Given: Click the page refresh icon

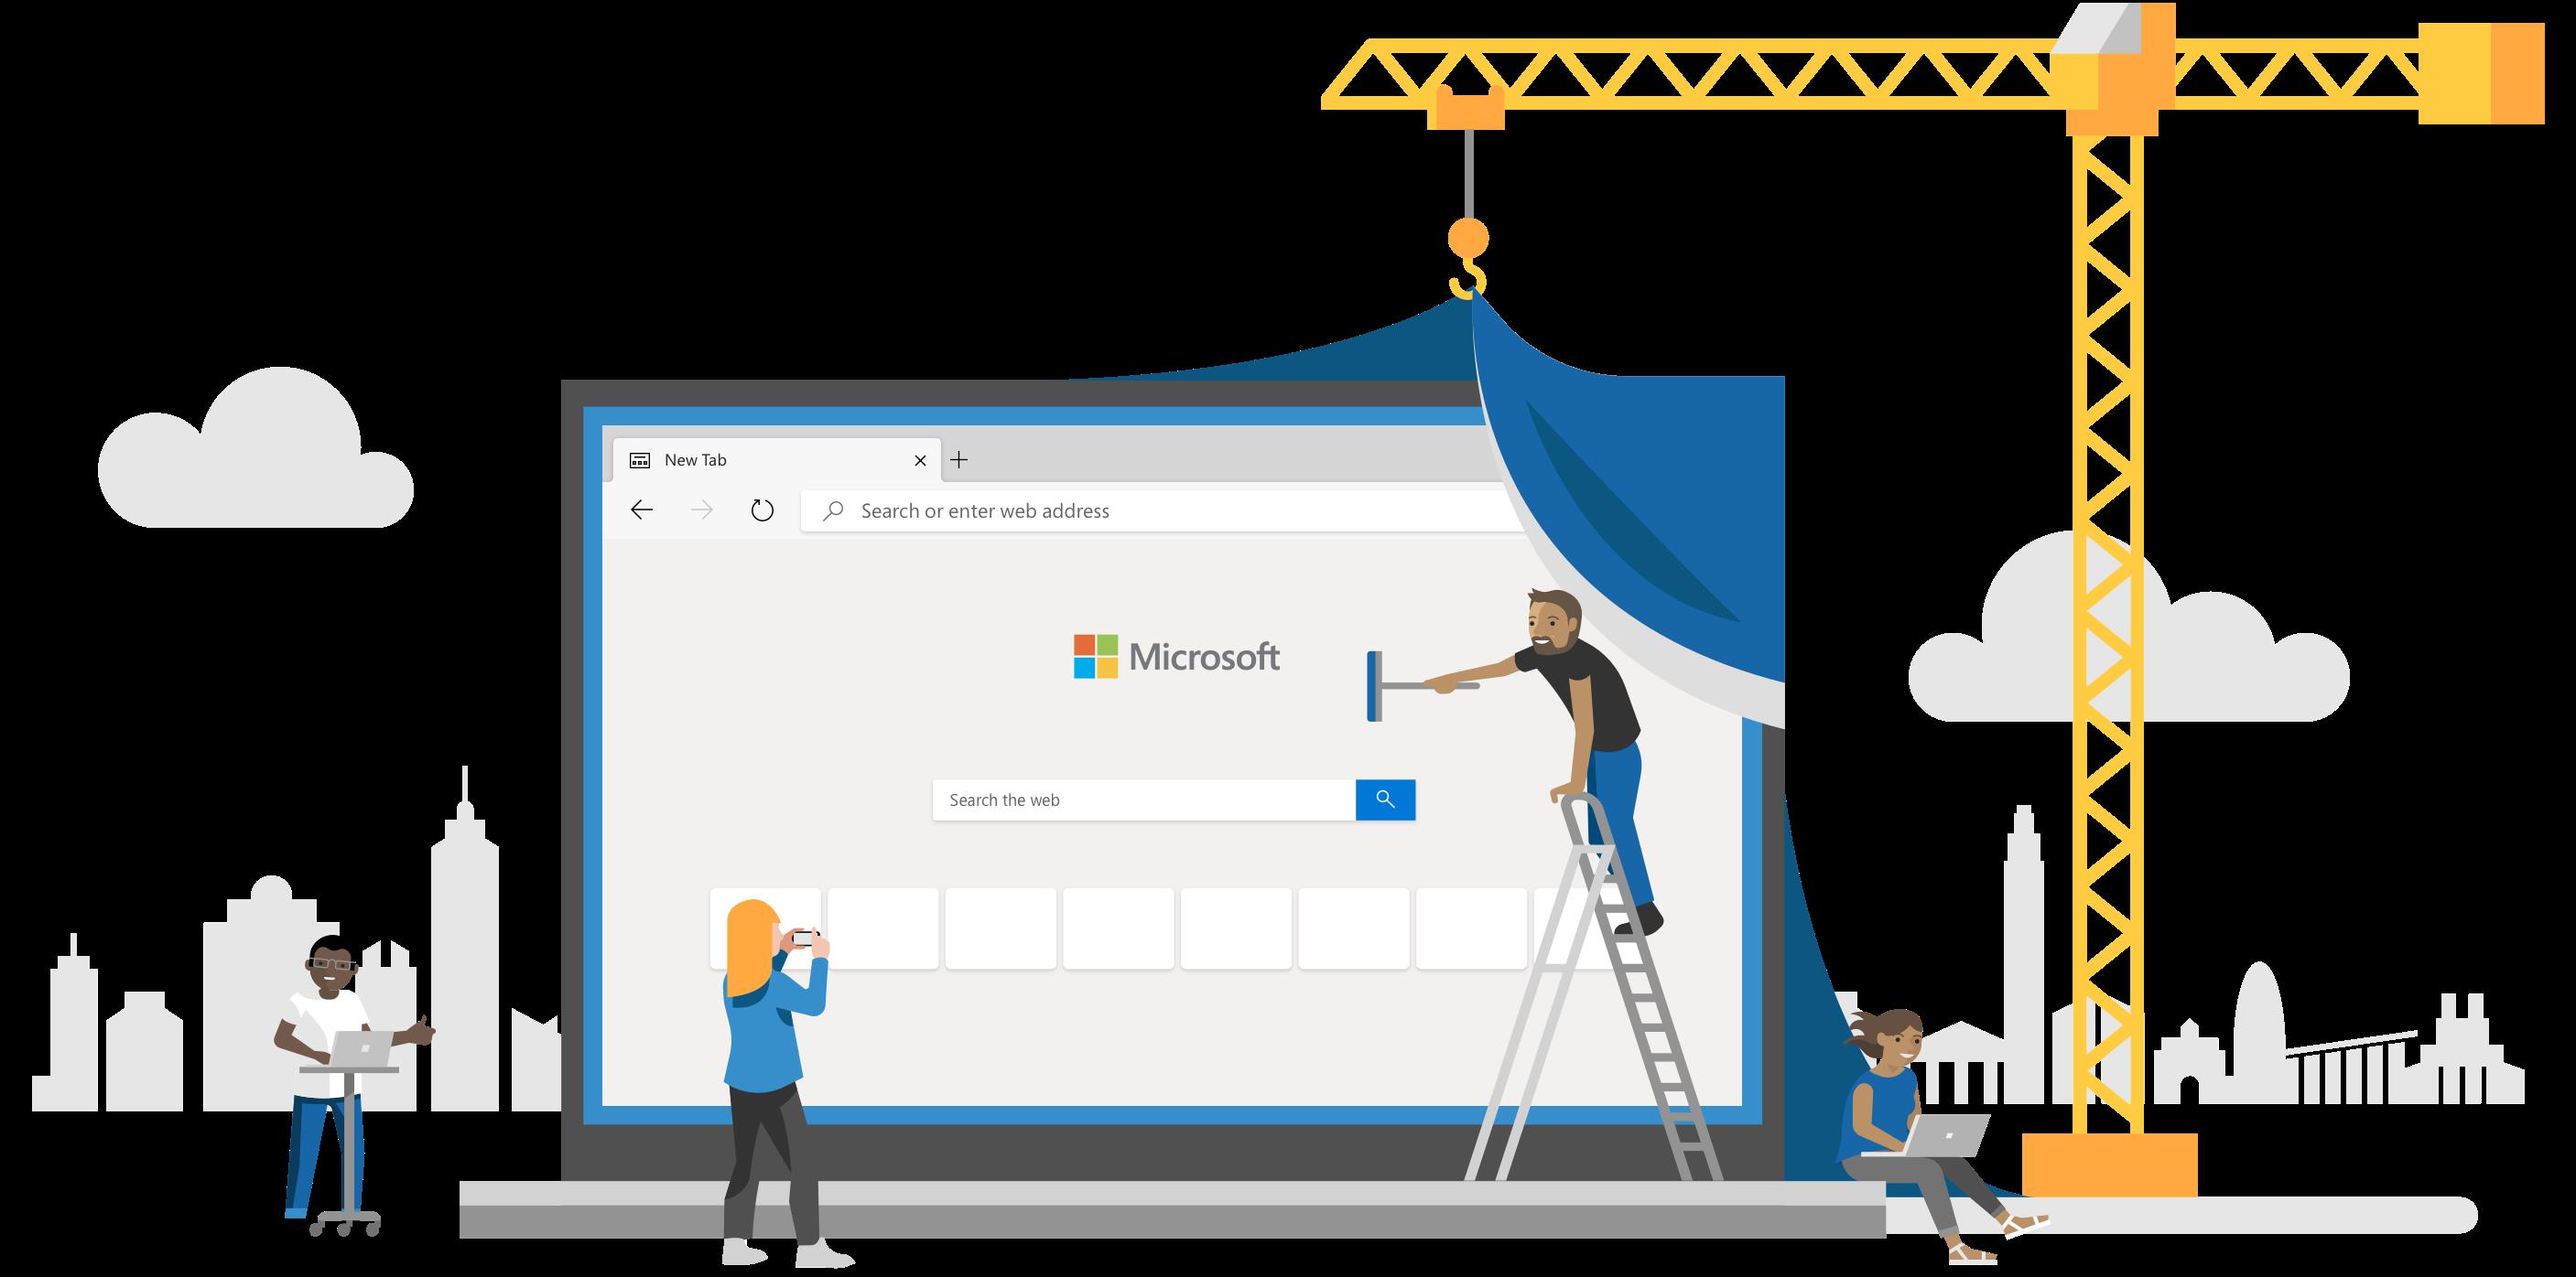Looking at the screenshot, I should 759,510.
